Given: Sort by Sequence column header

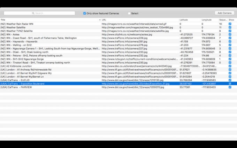Looking at the screenshot, I should tap(223, 20).
